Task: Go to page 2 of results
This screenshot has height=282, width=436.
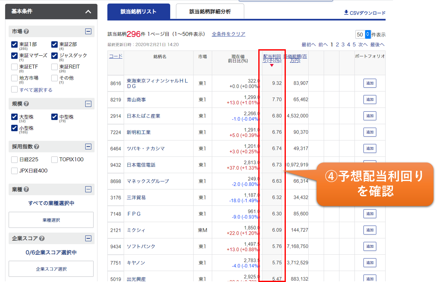Action: pos(337,44)
